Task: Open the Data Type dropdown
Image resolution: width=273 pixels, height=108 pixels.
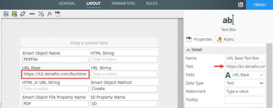Action: click(245, 83)
